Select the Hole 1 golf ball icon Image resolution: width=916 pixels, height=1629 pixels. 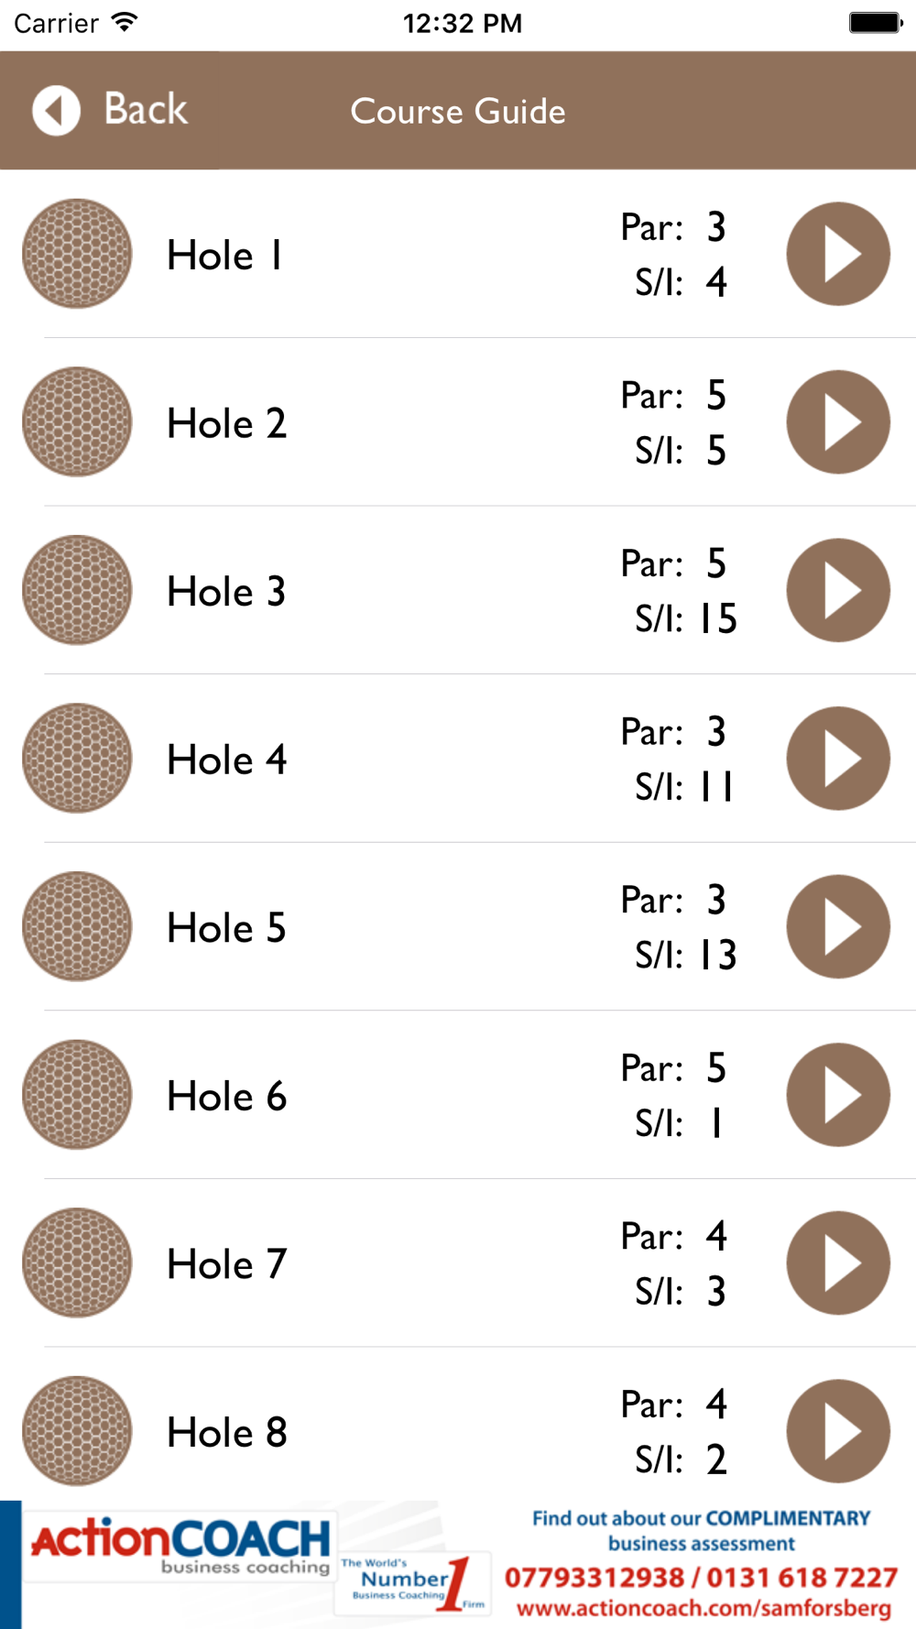coord(77,254)
